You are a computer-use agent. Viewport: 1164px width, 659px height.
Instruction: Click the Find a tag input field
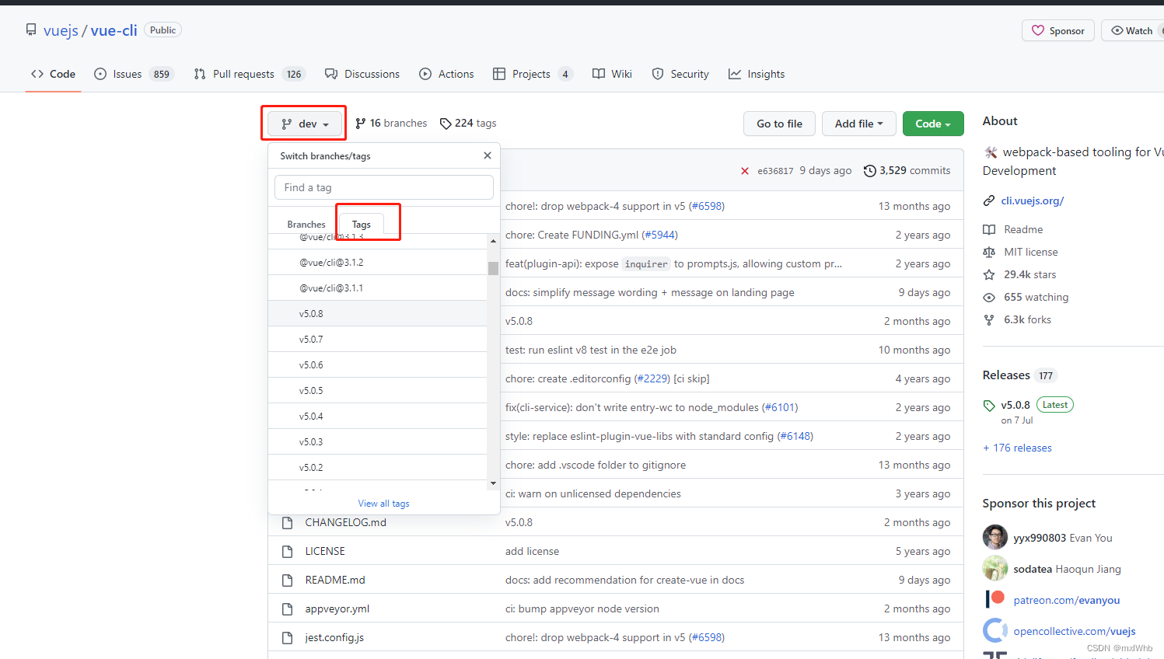tap(384, 187)
